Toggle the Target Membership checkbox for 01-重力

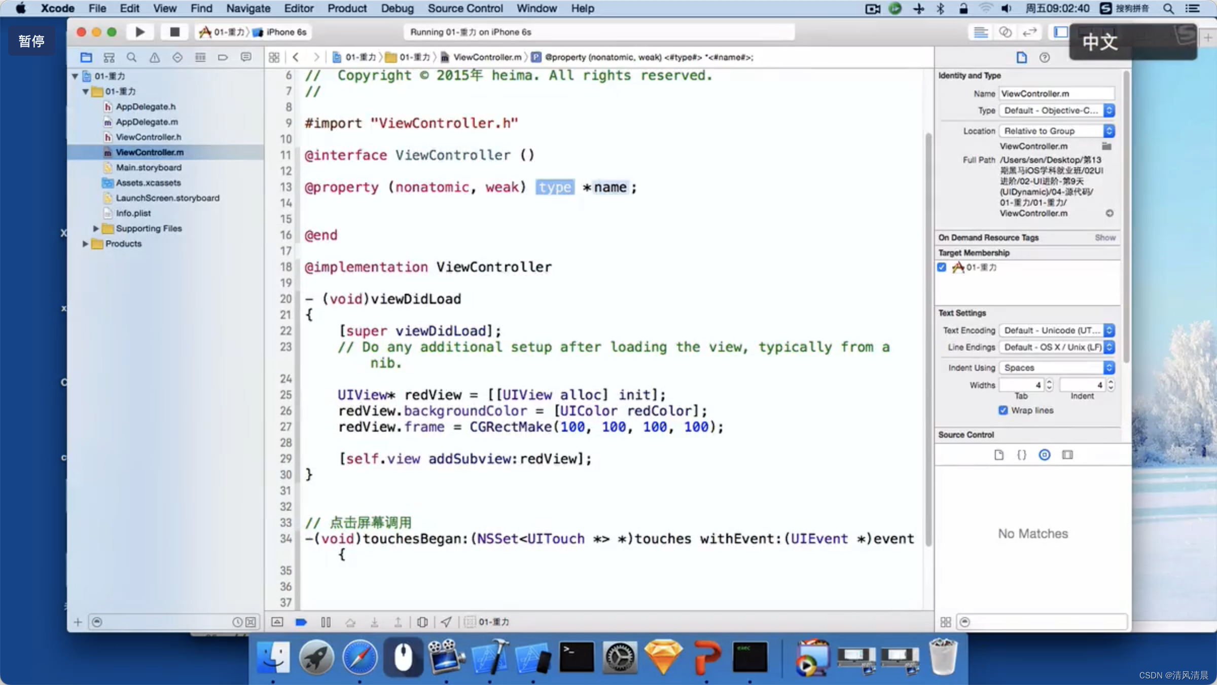(942, 268)
